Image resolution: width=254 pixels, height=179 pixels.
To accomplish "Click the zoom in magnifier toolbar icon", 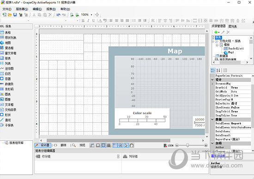I will (x=77, y=15).
